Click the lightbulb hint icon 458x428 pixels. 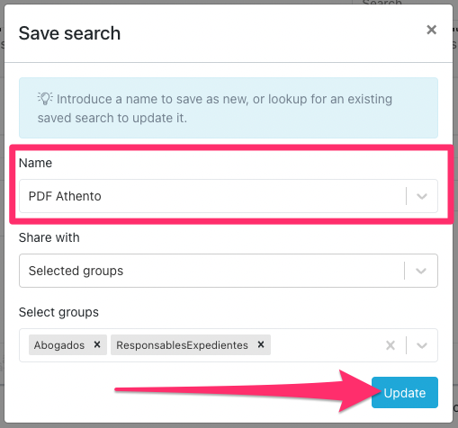pyautogui.click(x=45, y=98)
